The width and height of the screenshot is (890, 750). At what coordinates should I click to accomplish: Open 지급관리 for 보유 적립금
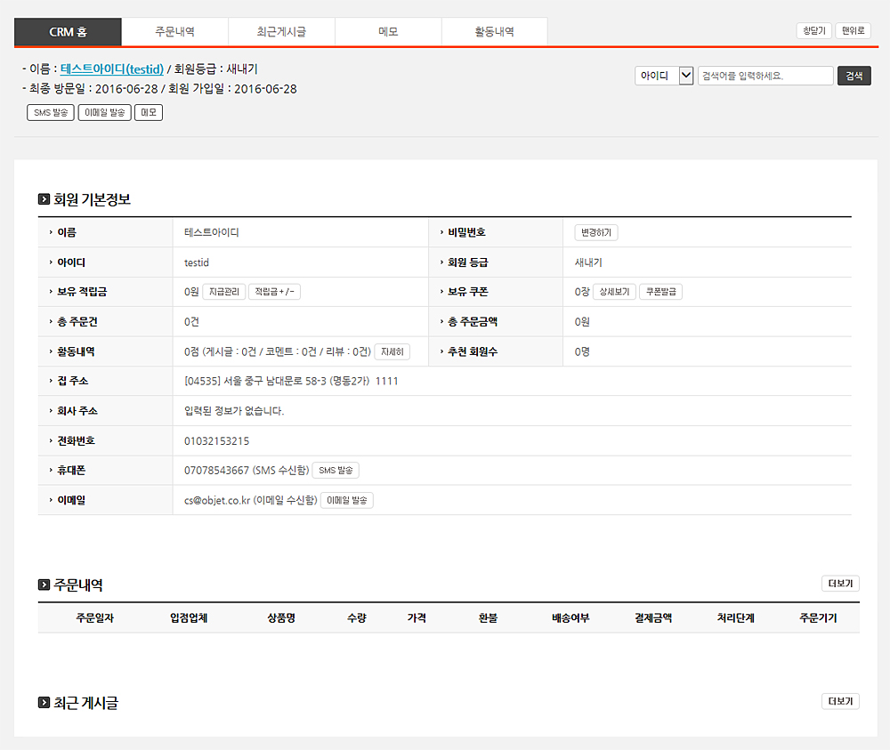(223, 292)
